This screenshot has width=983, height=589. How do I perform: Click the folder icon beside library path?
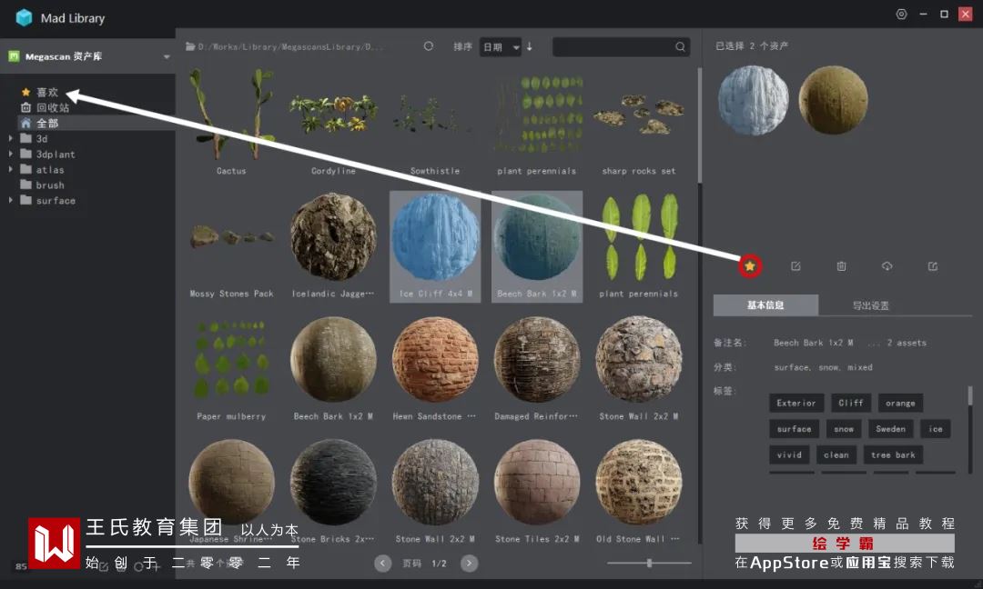point(190,46)
